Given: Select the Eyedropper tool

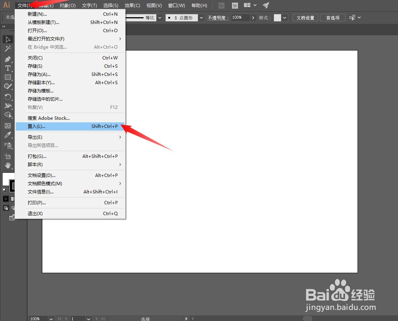Looking at the screenshot, I should (x=8, y=135).
